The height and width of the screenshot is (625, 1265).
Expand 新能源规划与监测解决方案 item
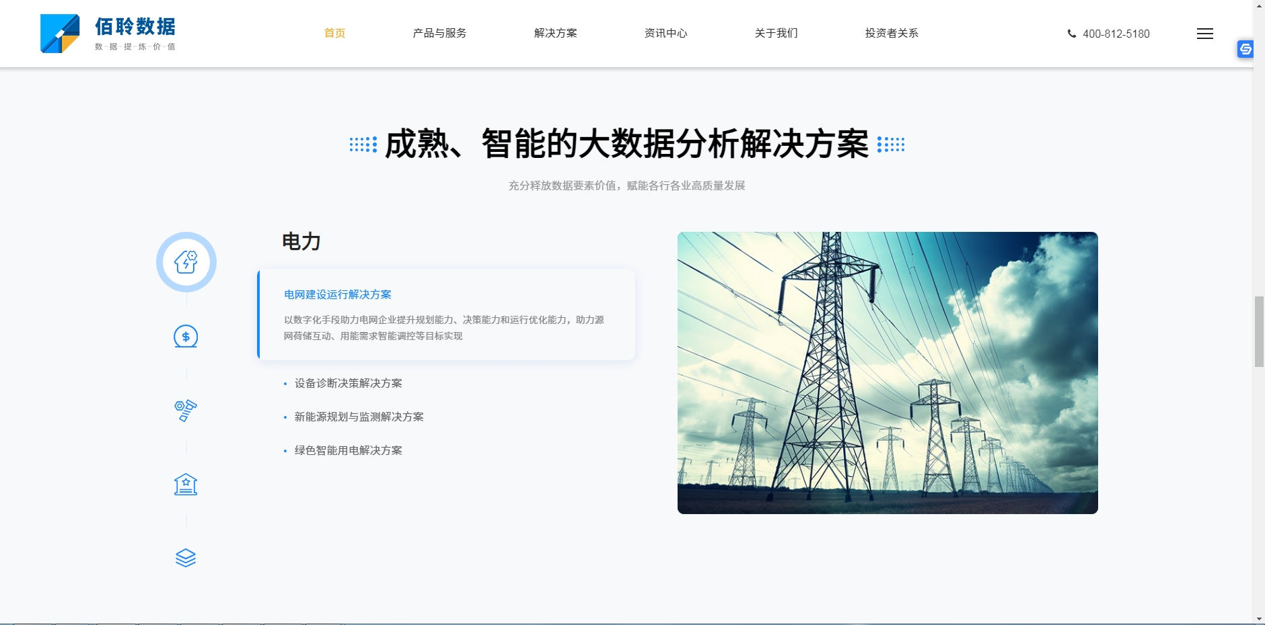click(359, 417)
